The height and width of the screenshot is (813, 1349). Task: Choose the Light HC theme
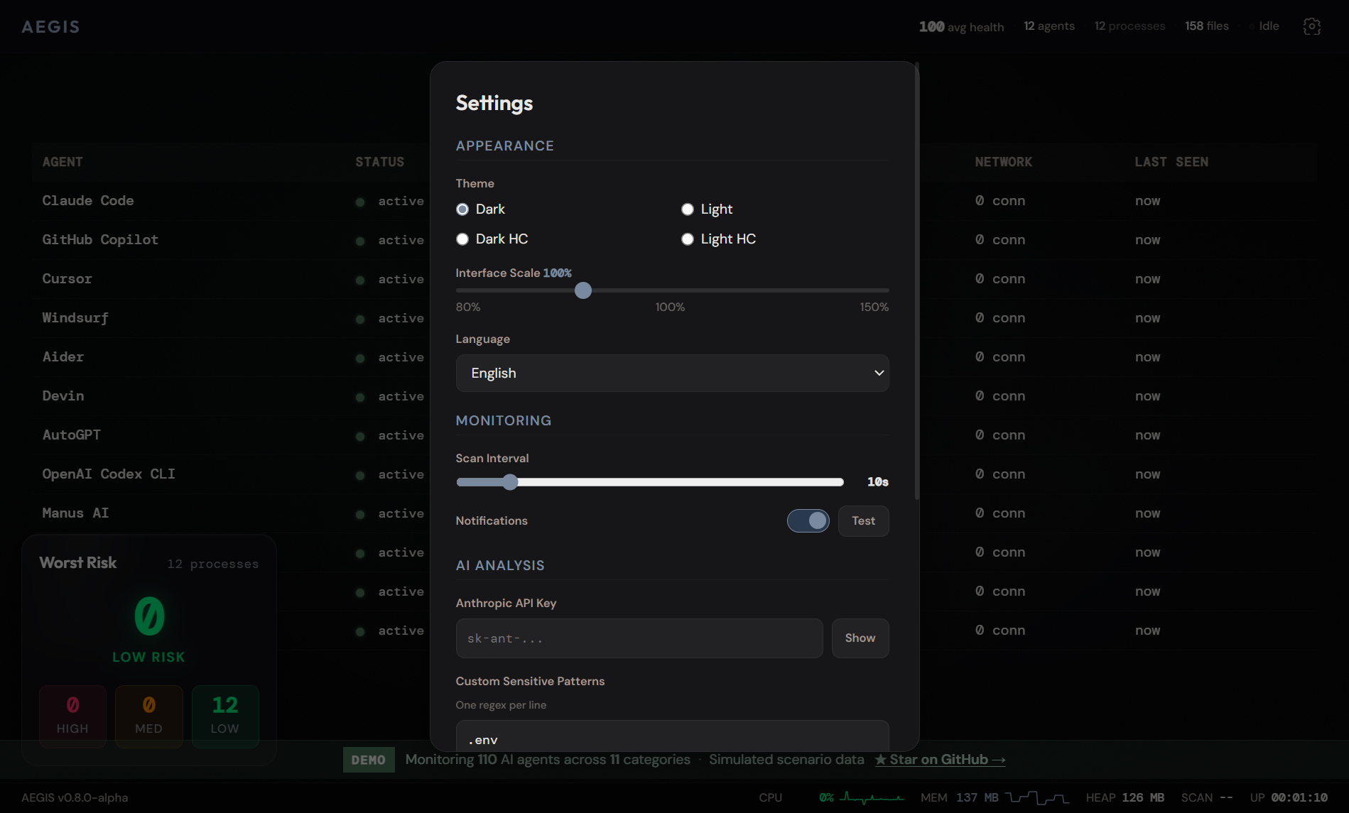click(x=687, y=239)
